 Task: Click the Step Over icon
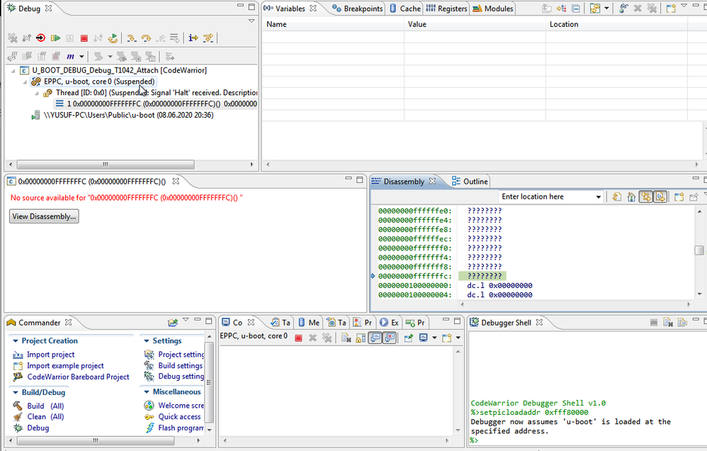tap(146, 38)
